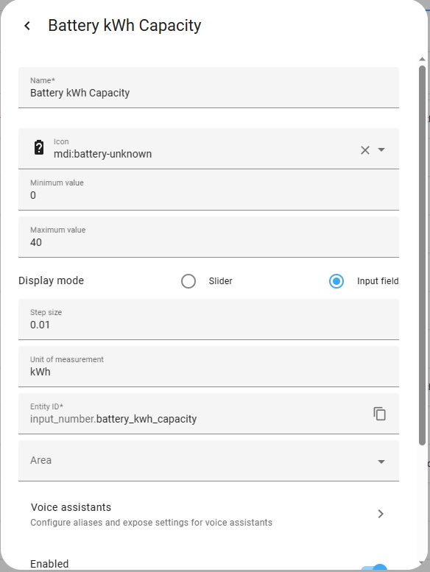Click into the Name field
Screen dimensions: 430x572
[208, 88]
